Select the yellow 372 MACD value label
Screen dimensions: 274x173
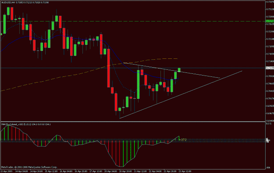pyautogui.click(x=184, y=140)
